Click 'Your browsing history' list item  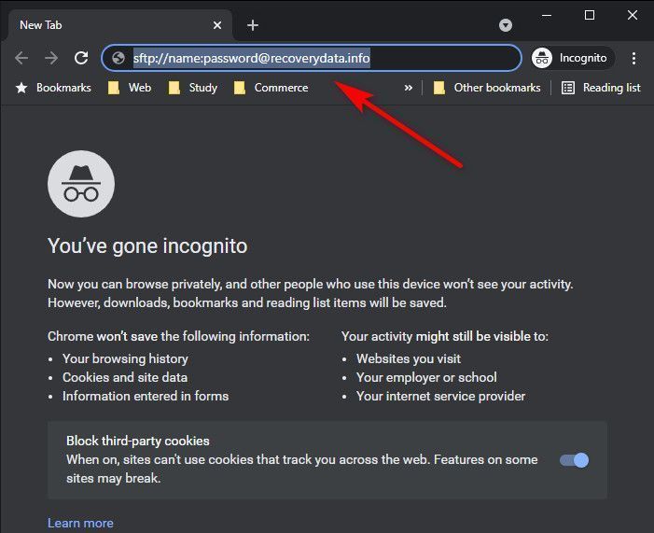coord(125,358)
